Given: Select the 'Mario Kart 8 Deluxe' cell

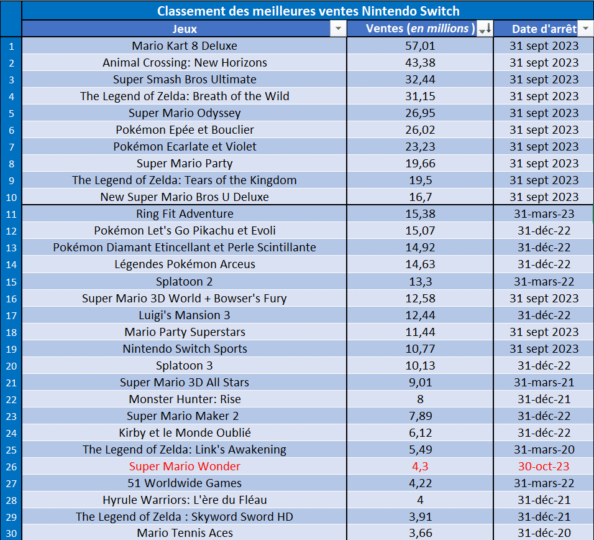Looking at the screenshot, I should [185, 46].
